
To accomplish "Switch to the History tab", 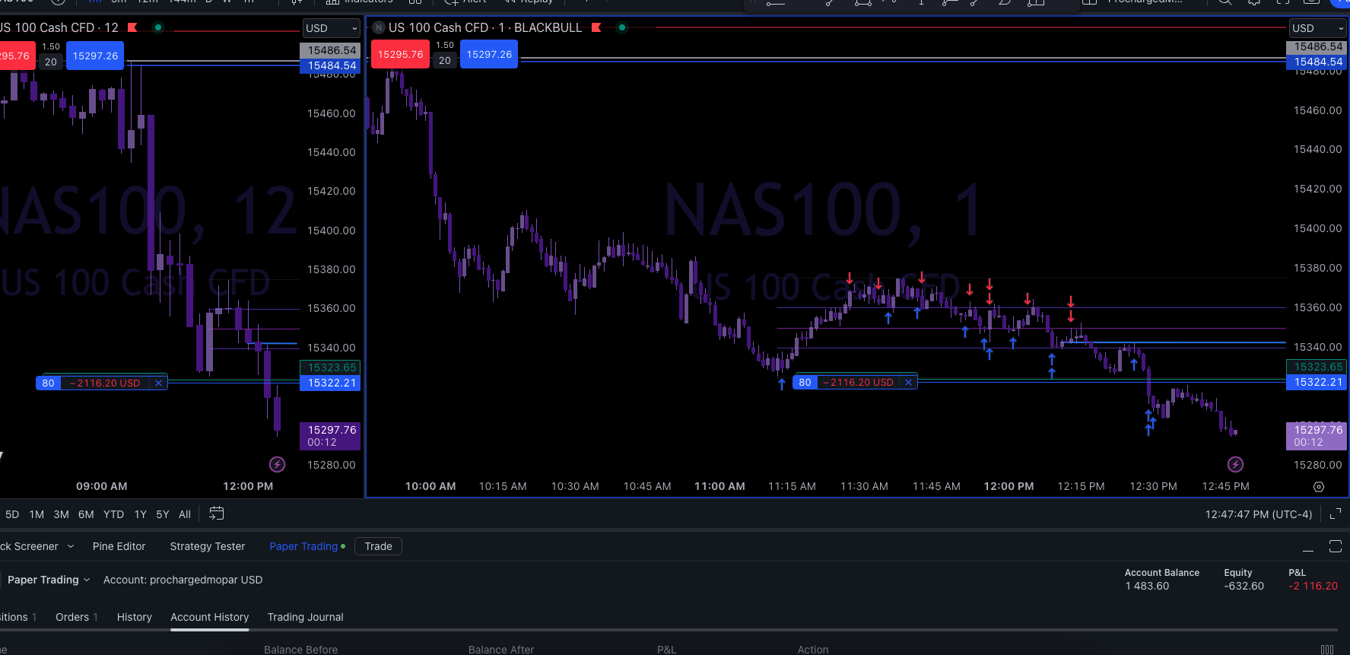I will point(135,617).
